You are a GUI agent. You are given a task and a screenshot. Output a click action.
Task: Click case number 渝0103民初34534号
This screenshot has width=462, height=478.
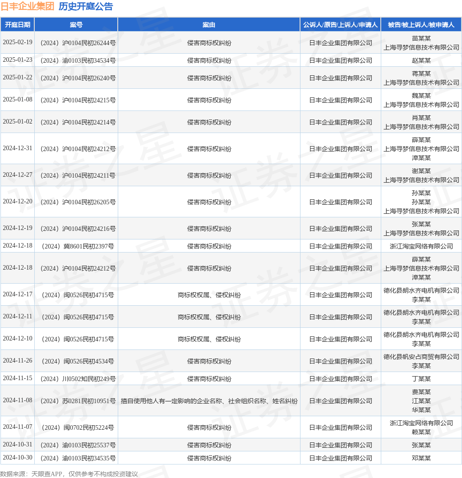click(x=78, y=60)
